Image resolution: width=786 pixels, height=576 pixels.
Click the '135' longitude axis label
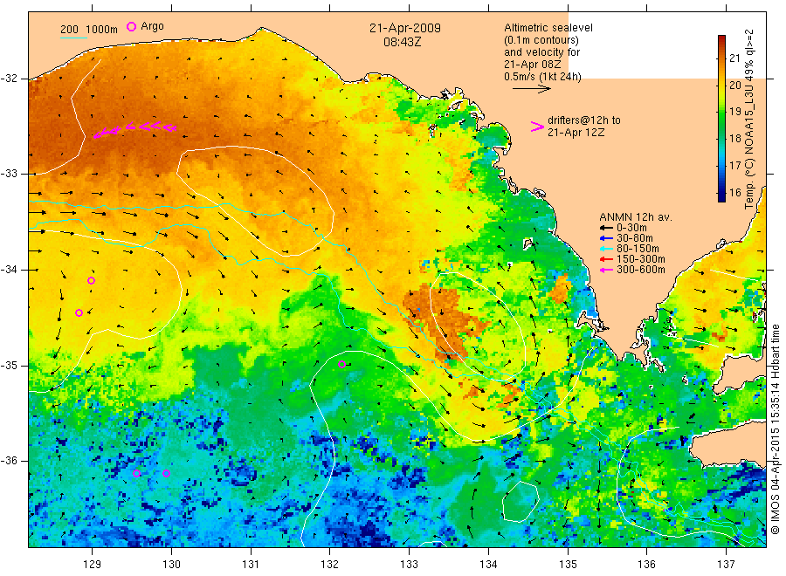(568, 565)
